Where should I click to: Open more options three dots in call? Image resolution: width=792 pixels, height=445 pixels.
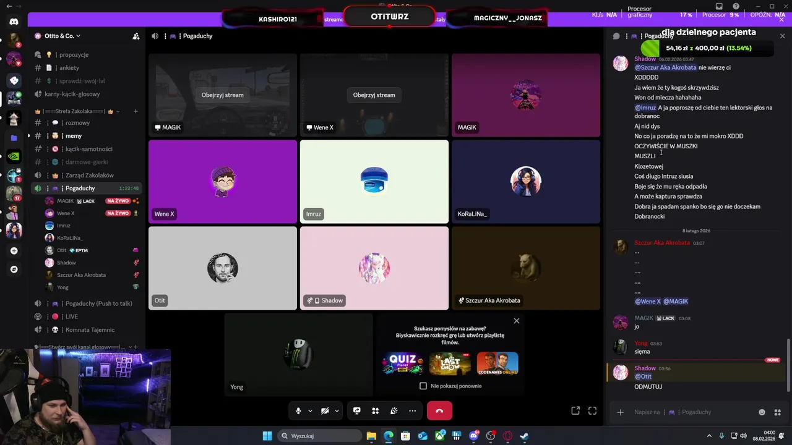coord(412,411)
